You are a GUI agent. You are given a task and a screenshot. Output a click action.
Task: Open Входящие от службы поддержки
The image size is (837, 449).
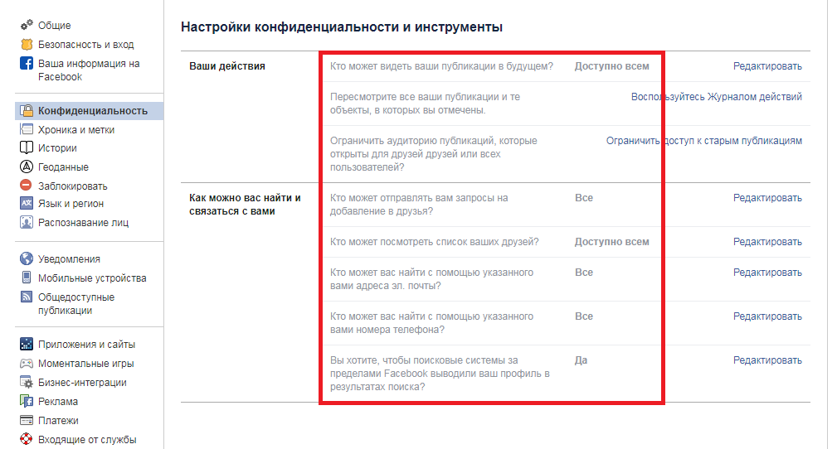[87, 439]
